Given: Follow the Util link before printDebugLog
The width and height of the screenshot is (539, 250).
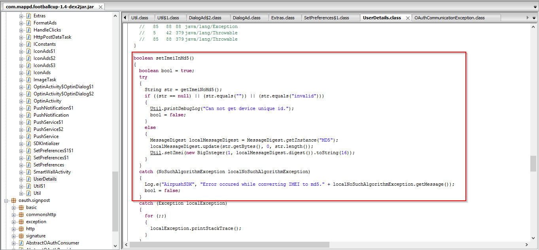Looking at the screenshot, I should point(155,108).
